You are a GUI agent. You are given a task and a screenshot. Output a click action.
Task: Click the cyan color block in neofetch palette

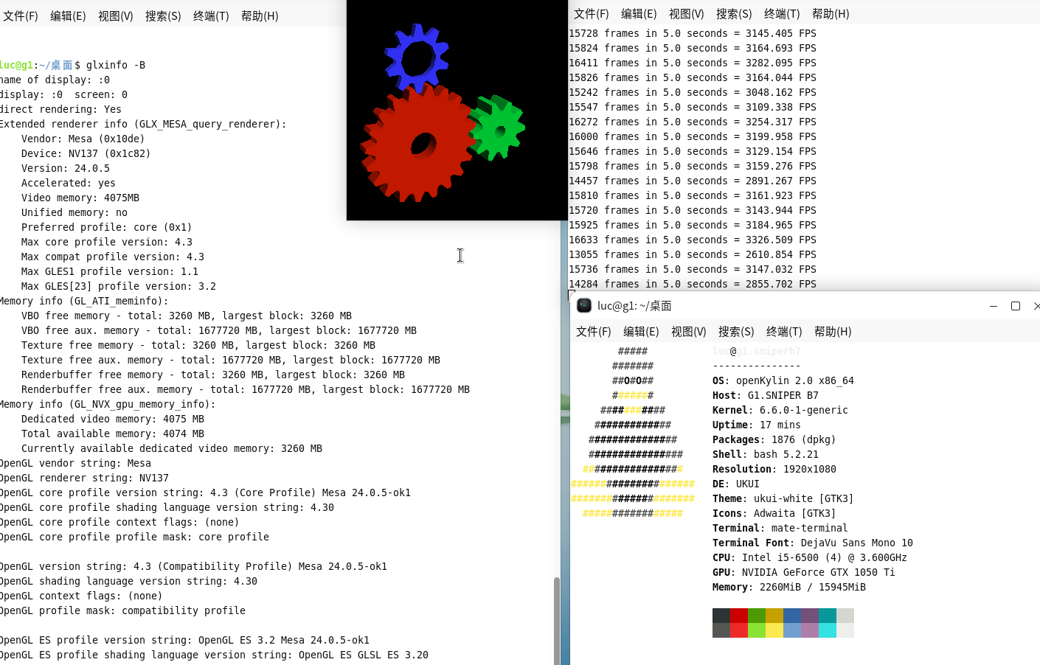(828, 616)
